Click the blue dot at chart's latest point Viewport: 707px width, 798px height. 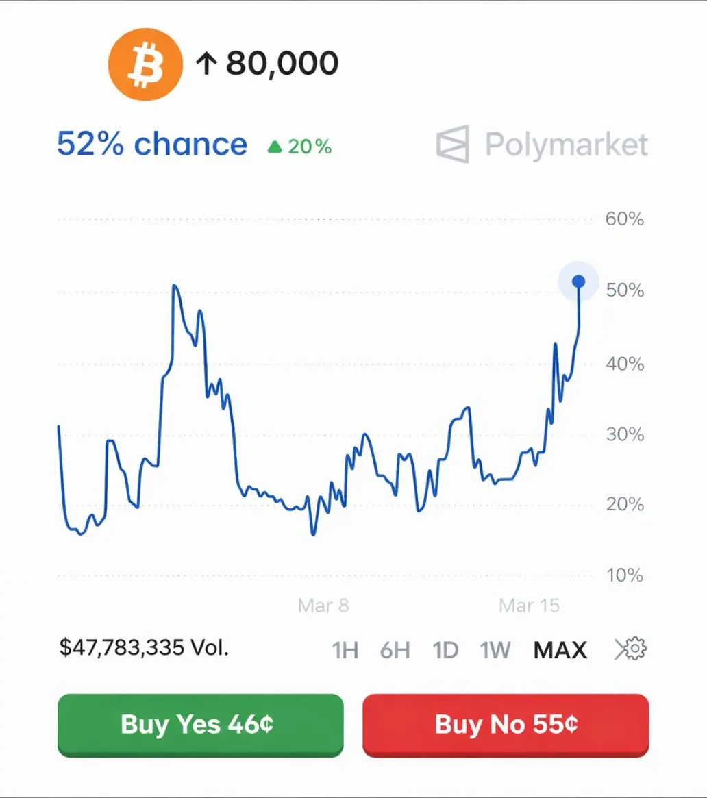coord(578,282)
